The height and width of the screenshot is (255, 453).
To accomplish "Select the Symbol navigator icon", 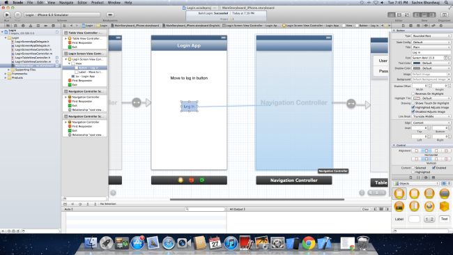I will point(15,26).
